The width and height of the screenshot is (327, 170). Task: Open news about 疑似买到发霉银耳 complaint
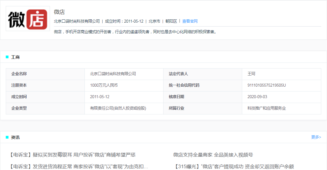coord(72,155)
